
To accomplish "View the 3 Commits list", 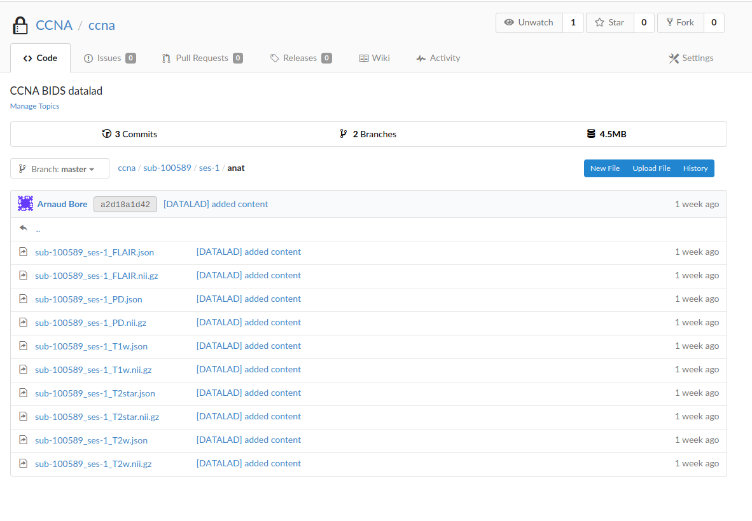I will pos(130,134).
